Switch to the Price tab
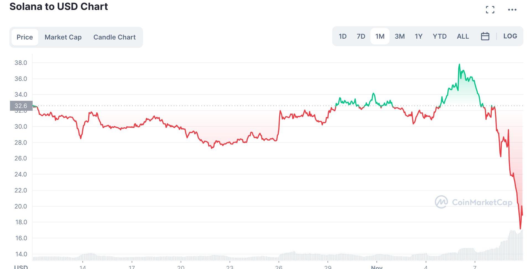Screen dimensions: 530x269 click(x=25, y=37)
